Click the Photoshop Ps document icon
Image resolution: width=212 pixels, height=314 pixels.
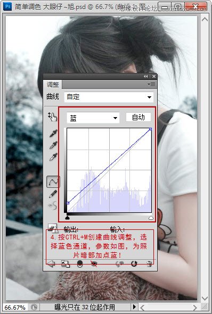pos(8,6)
